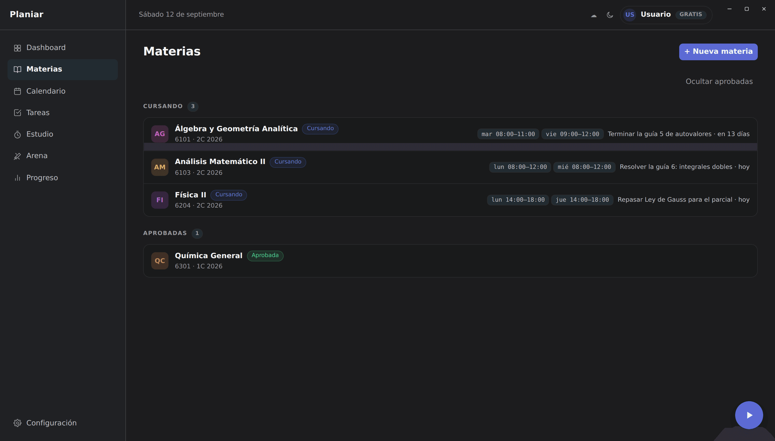Click the Planiar app logo
Image resolution: width=775 pixels, height=441 pixels.
(x=27, y=15)
